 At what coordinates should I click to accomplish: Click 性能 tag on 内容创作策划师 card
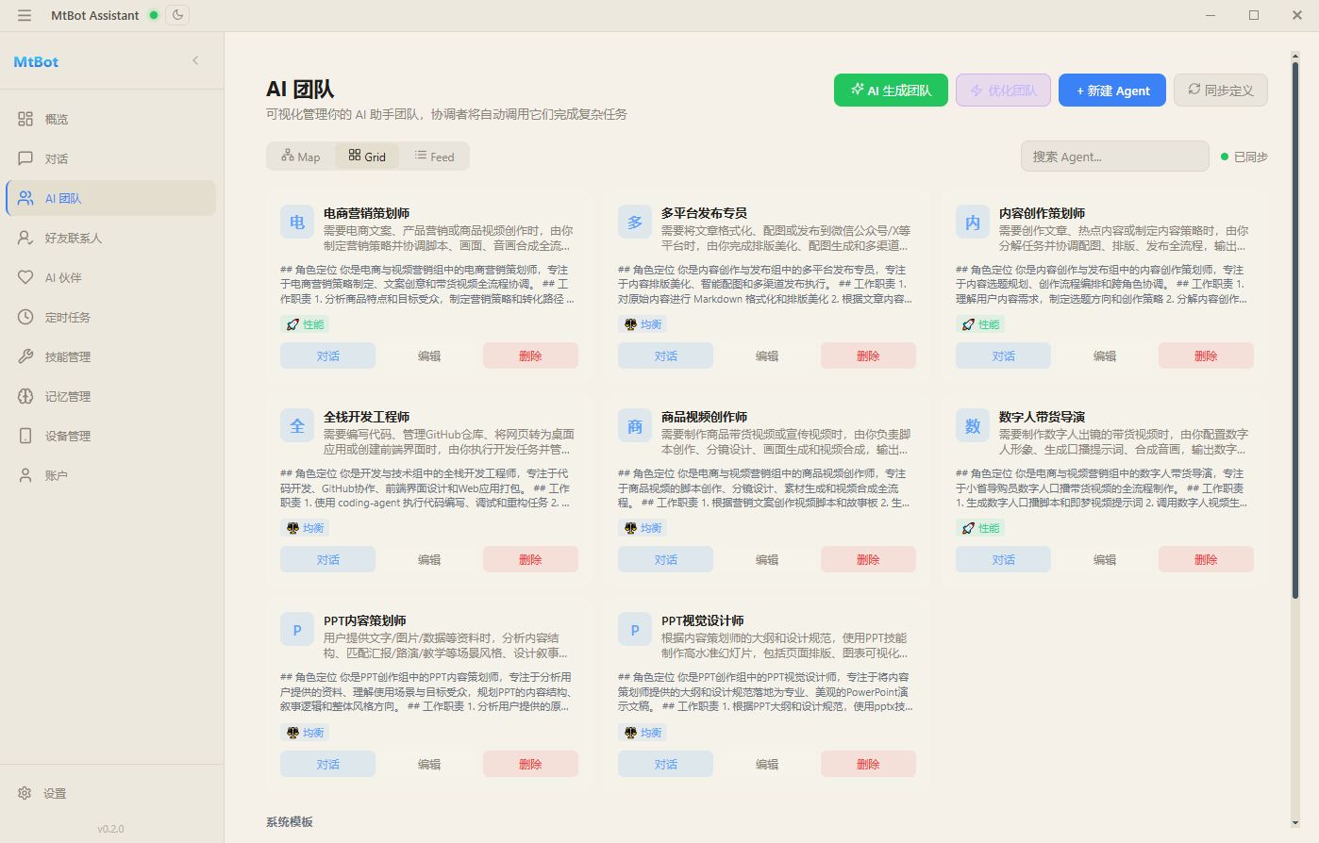tap(981, 324)
